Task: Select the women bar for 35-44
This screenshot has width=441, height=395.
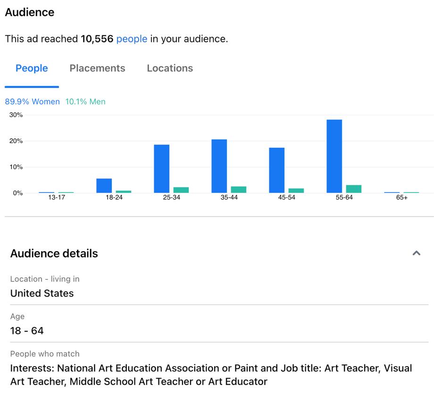Action: point(219,166)
